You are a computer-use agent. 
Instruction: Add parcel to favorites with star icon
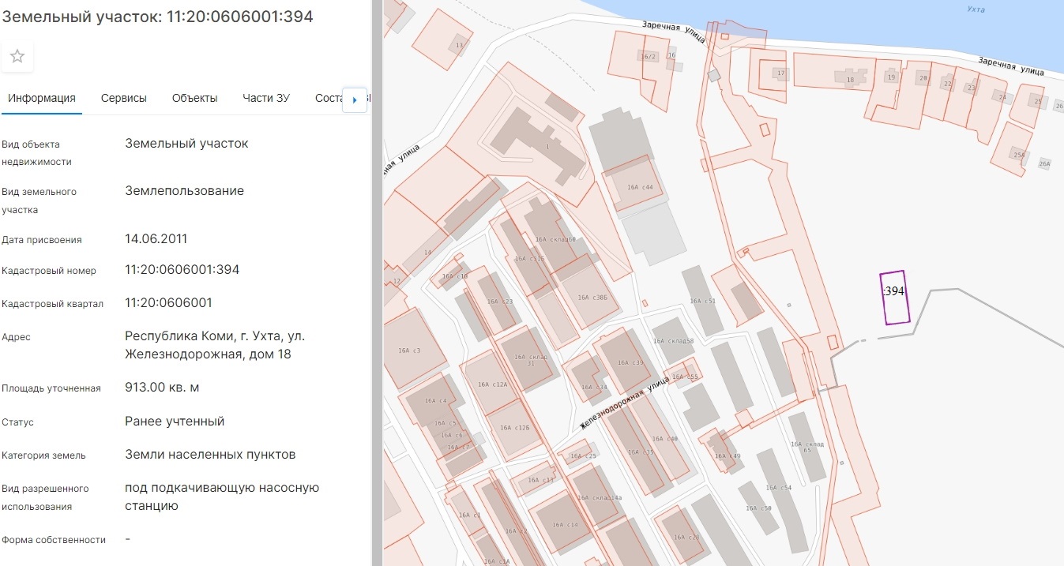click(x=17, y=57)
